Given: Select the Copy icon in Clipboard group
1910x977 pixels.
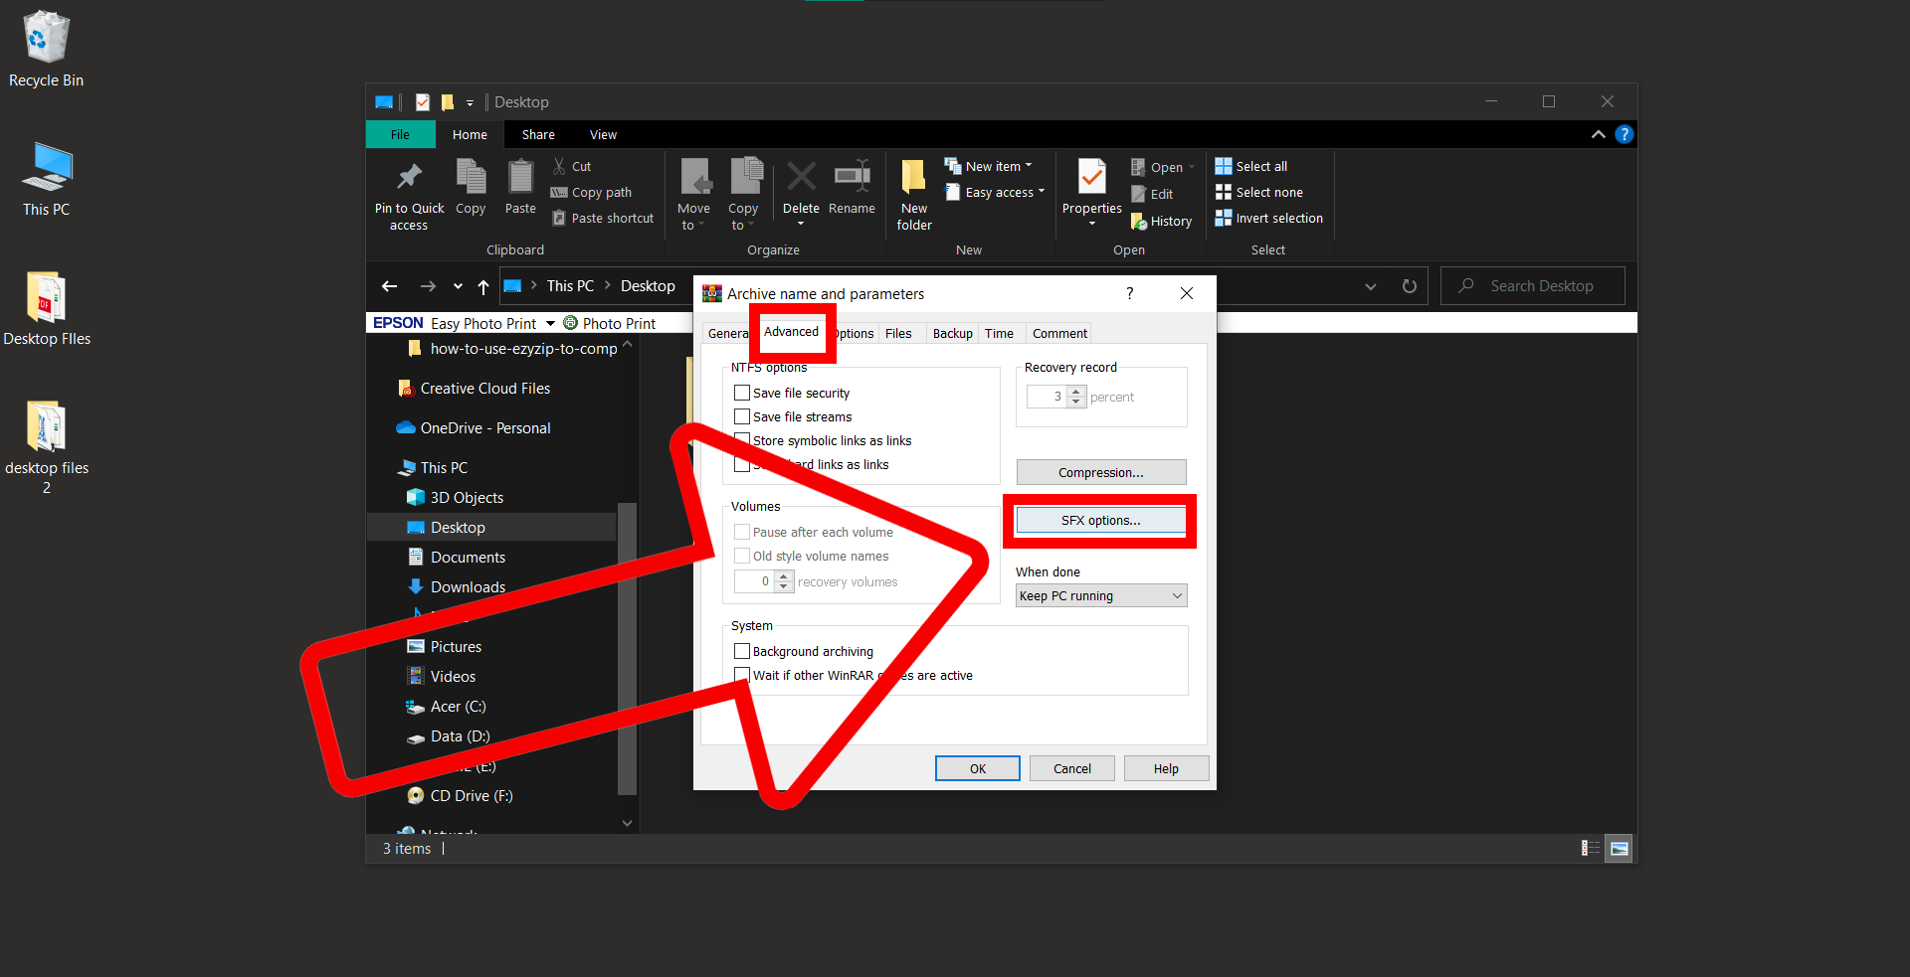Looking at the screenshot, I should click(x=470, y=187).
